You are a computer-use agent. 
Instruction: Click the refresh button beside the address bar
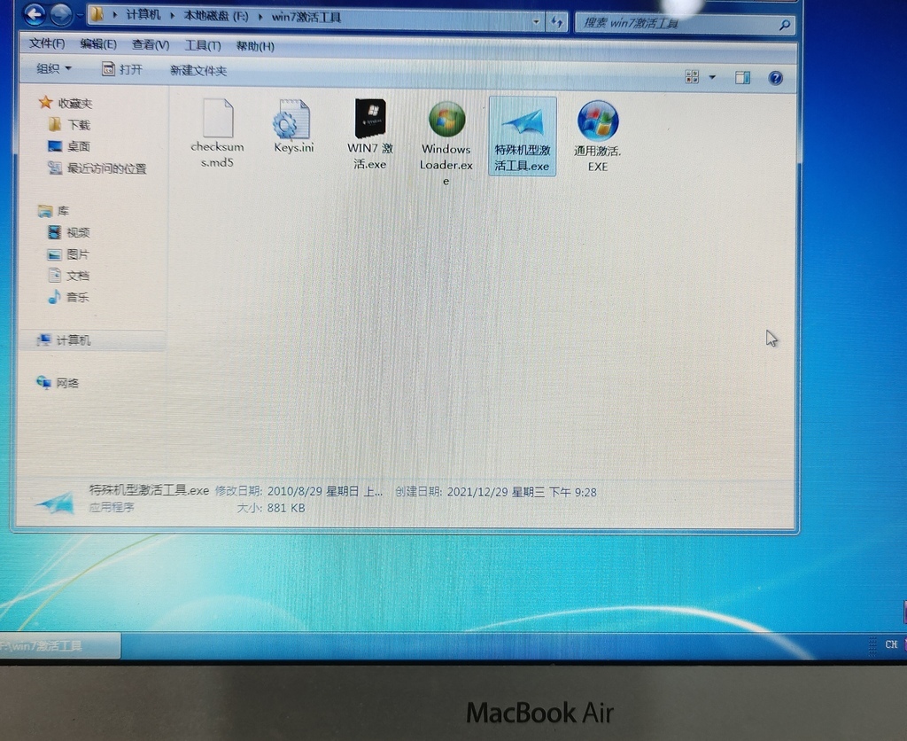click(556, 22)
